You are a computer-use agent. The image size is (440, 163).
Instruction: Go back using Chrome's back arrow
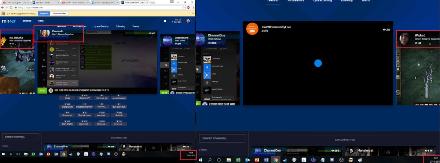point(3,7)
